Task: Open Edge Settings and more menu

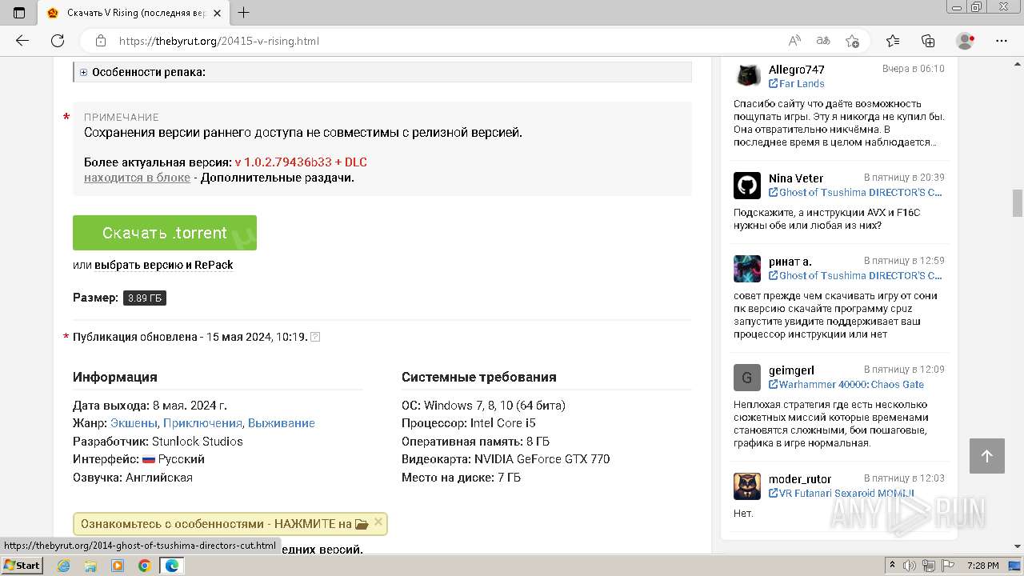Action: click(1001, 41)
